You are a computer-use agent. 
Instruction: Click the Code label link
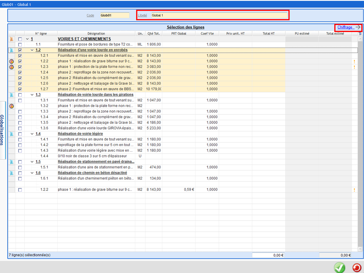point(90,15)
